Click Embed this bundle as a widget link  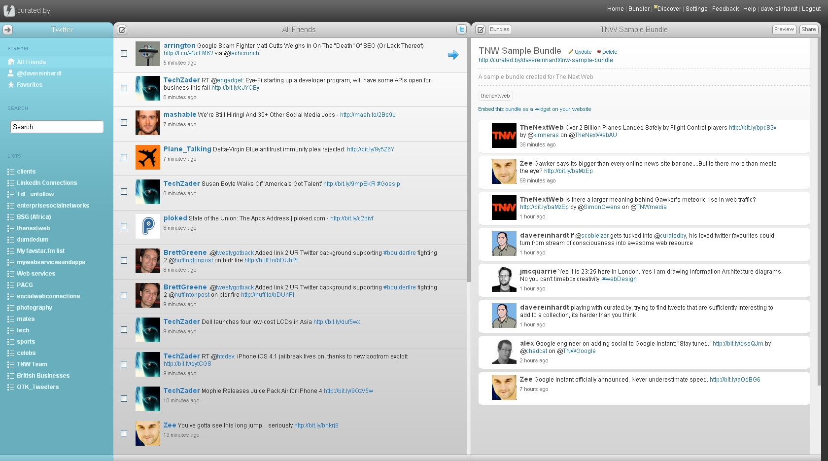click(x=534, y=109)
